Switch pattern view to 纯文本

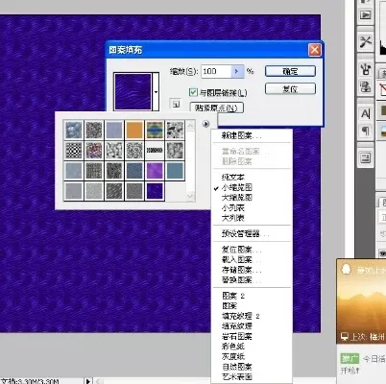click(x=233, y=178)
